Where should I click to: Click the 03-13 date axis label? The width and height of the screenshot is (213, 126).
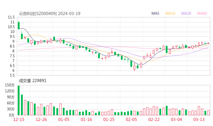[x=199, y=119]
